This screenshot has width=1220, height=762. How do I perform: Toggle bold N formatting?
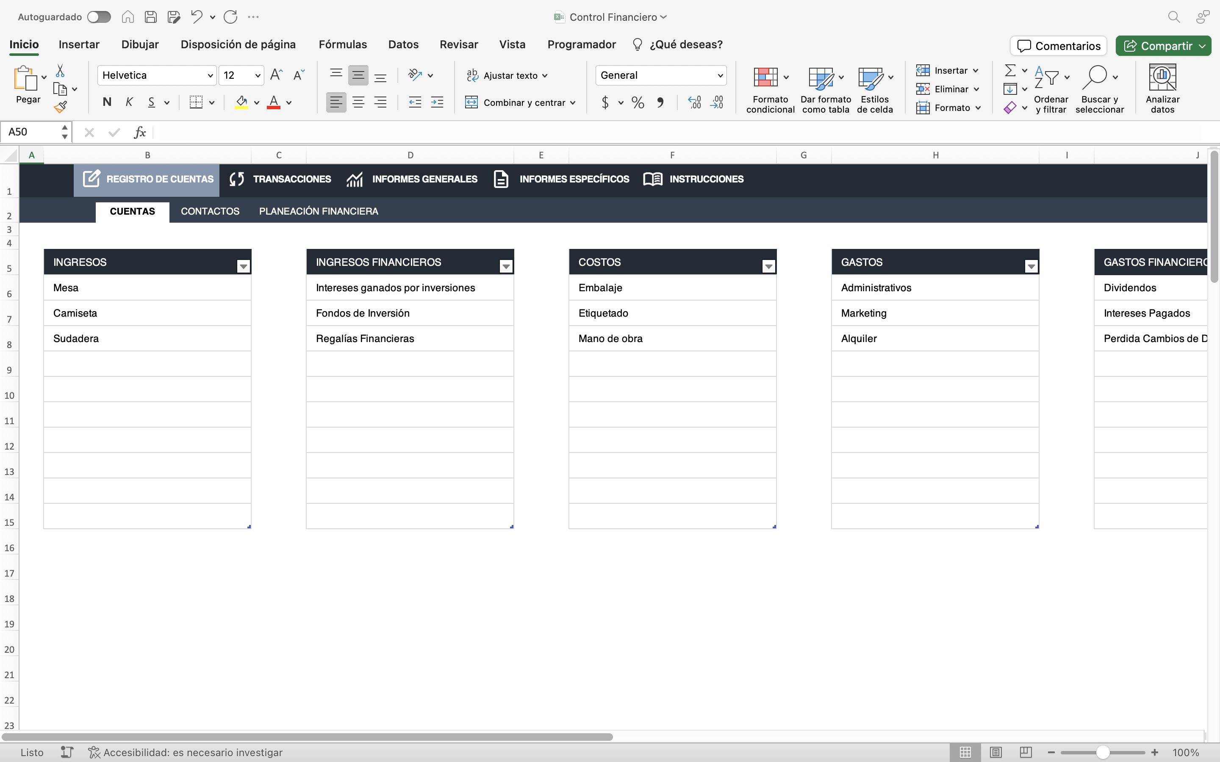pos(107,102)
